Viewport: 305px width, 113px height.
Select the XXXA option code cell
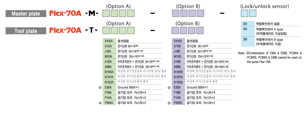pyautogui.click(x=109, y=41)
